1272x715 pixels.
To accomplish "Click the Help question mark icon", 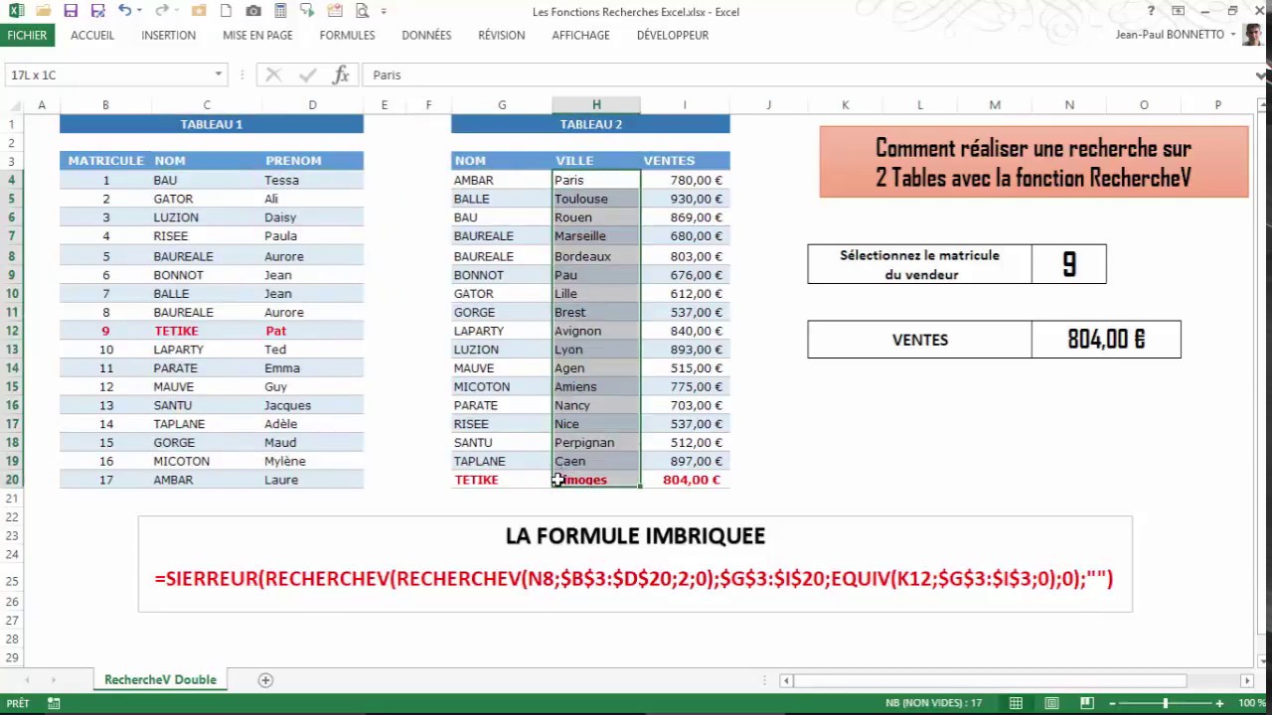I will (x=1151, y=11).
